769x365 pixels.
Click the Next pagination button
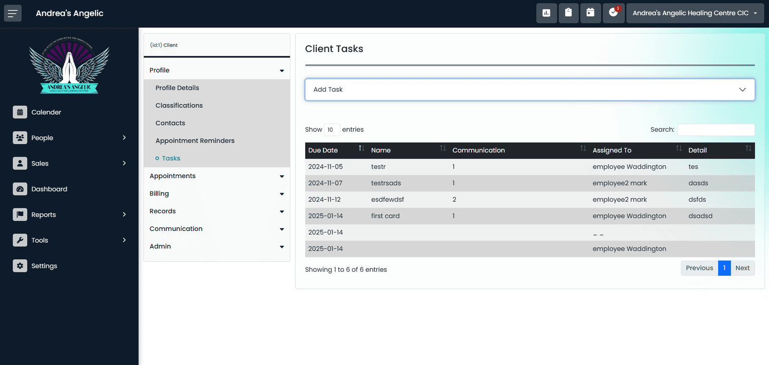tap(743, 268)
